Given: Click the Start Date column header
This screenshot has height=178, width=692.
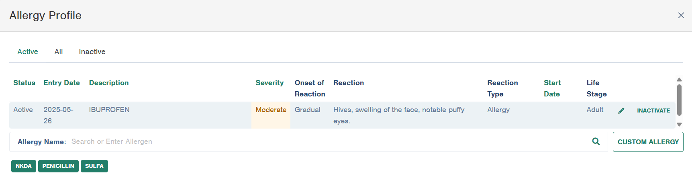Looking at the screenshot, I should [x=552, y=88].
